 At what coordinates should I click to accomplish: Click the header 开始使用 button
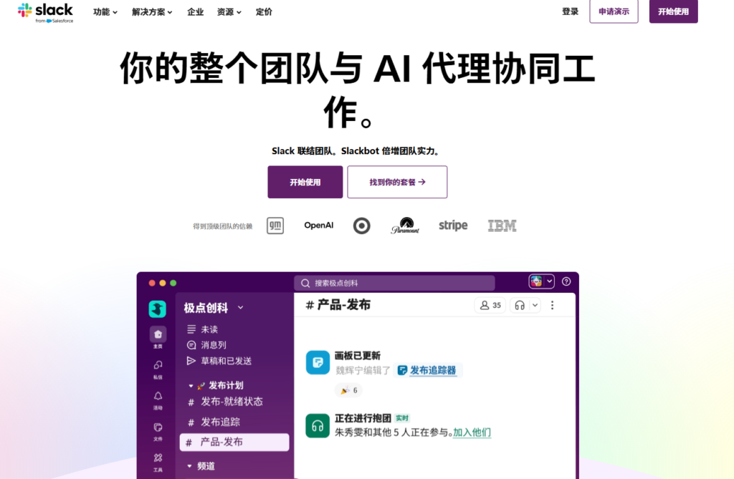pyautogui.click(x=673, y=11)
